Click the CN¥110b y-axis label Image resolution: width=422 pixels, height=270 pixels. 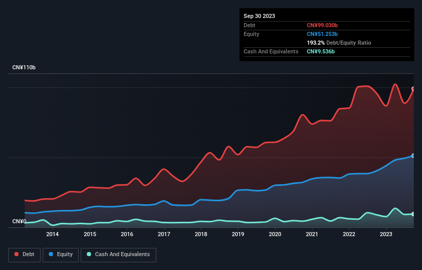pyautogui.click(x=24, y=67)
